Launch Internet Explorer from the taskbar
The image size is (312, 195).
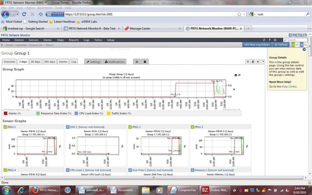click(21, 190)
